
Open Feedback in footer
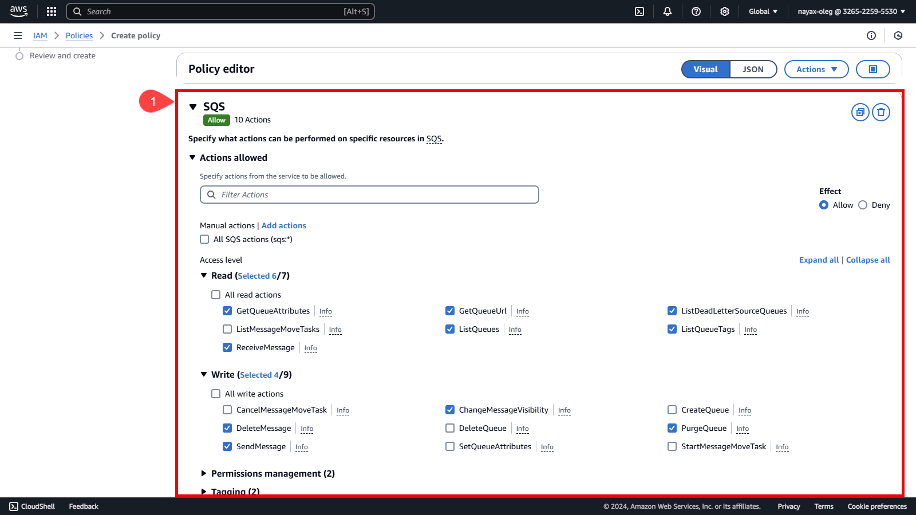[84, 506]
